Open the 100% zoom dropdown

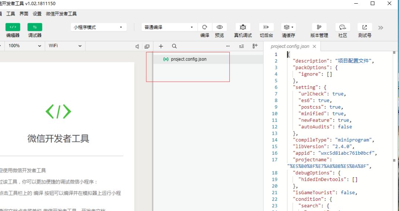click(24, 46)
